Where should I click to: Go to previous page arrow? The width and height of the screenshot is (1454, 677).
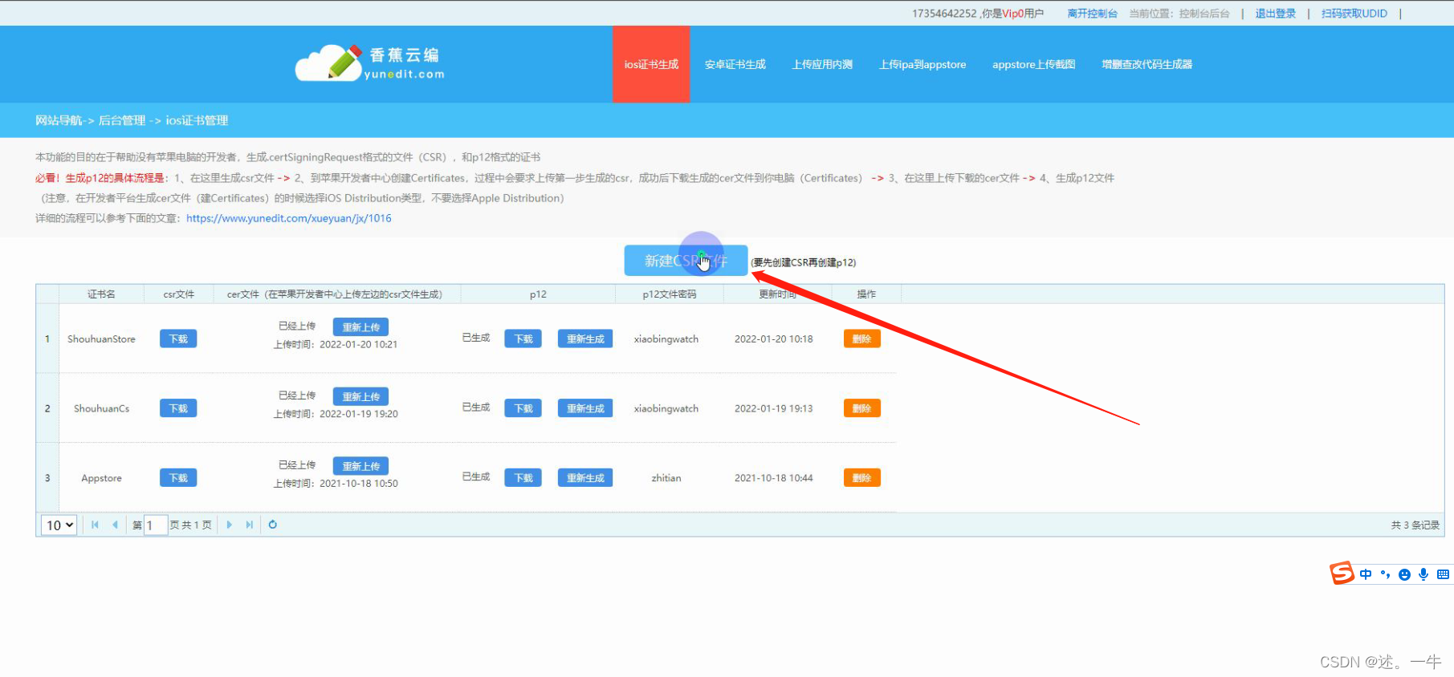115,525
